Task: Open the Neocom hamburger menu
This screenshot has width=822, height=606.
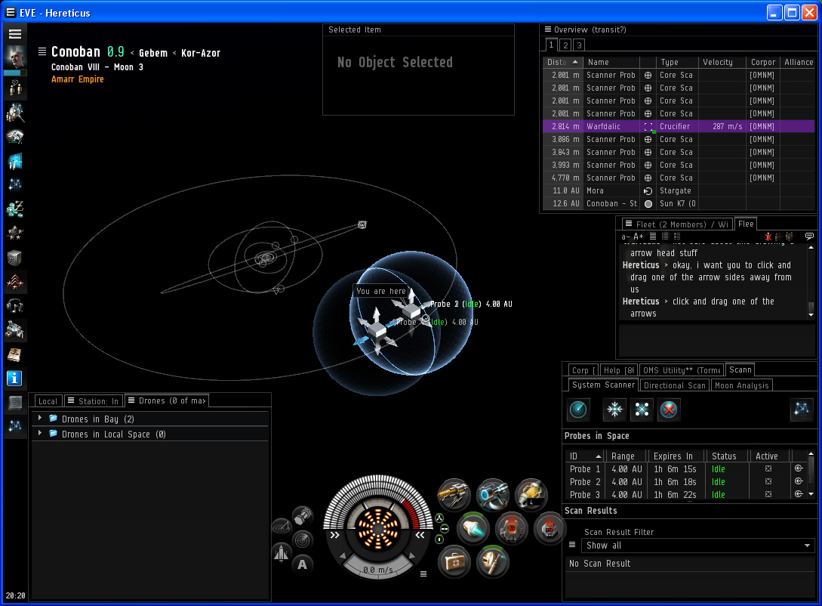Action: click(x=14, y=34)
